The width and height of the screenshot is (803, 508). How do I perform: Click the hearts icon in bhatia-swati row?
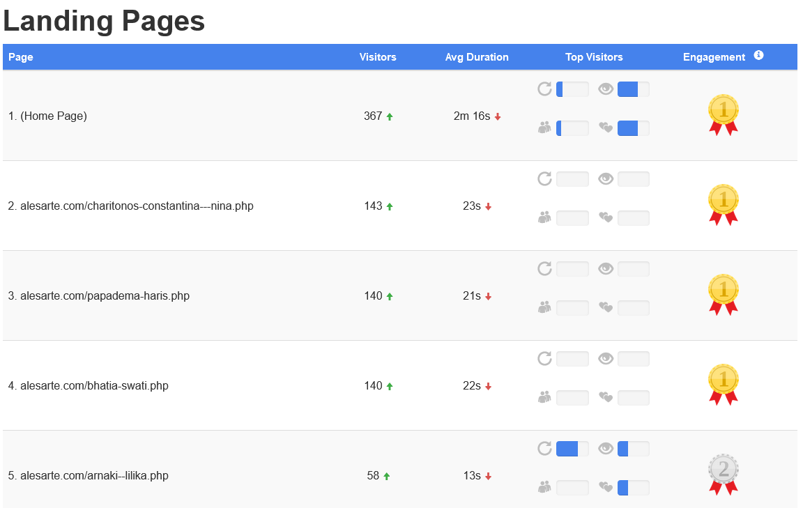(606, 397)
